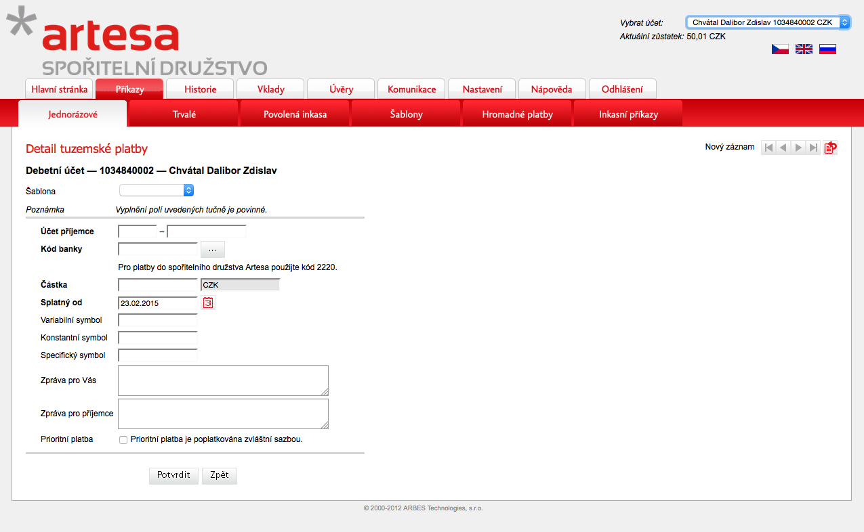Focus the Částka amount field
The image size is (864, 532).
[158, 285]
